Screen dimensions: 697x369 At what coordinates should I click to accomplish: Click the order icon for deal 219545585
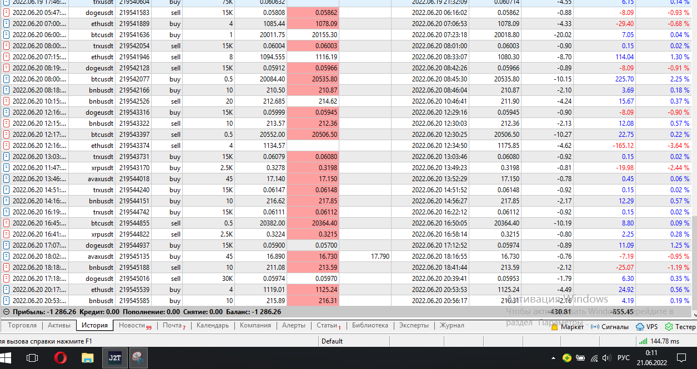pyautogui.click(x=6, y=301)
